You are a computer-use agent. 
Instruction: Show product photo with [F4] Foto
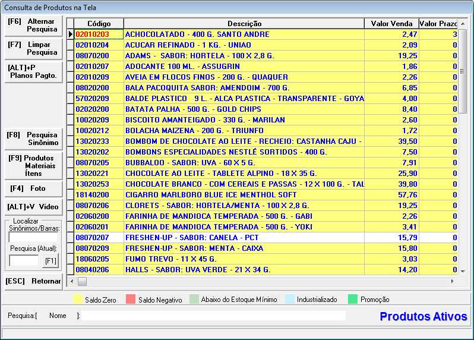[x=33, y=188]
